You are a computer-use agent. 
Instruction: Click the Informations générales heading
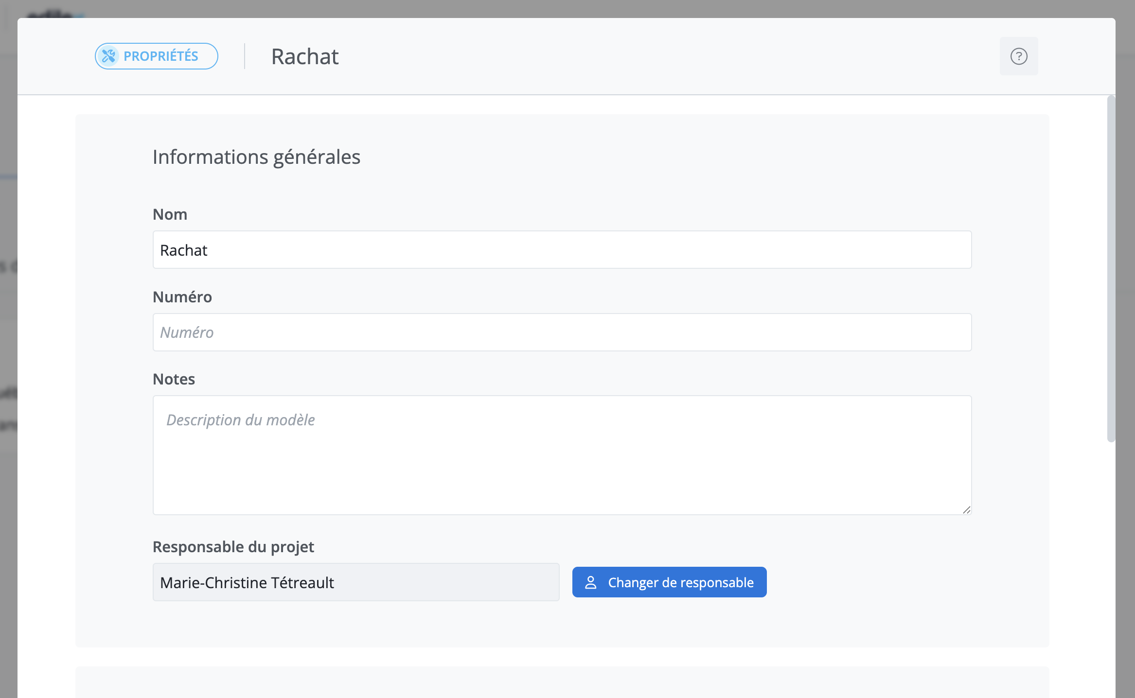[x=256, y=157]
